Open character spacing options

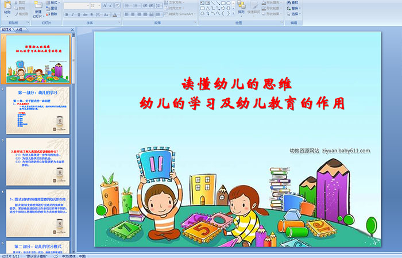click(98, 15)
